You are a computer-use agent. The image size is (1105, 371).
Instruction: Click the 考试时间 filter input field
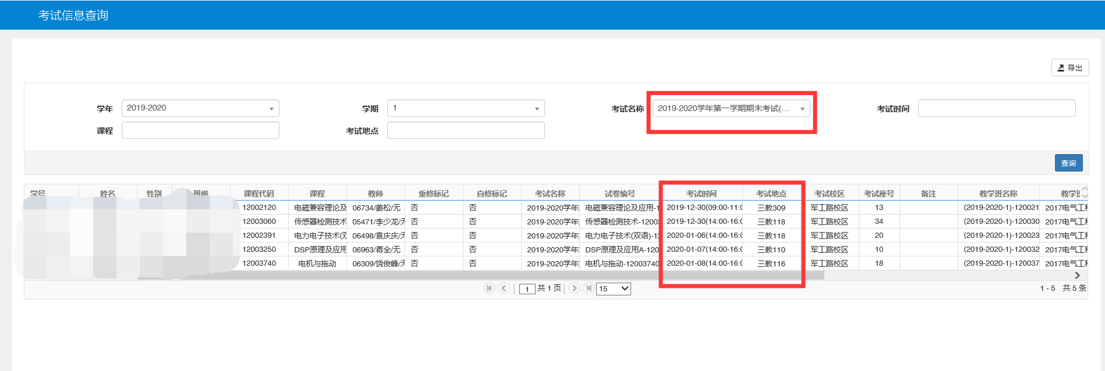[x=996, y=108]
